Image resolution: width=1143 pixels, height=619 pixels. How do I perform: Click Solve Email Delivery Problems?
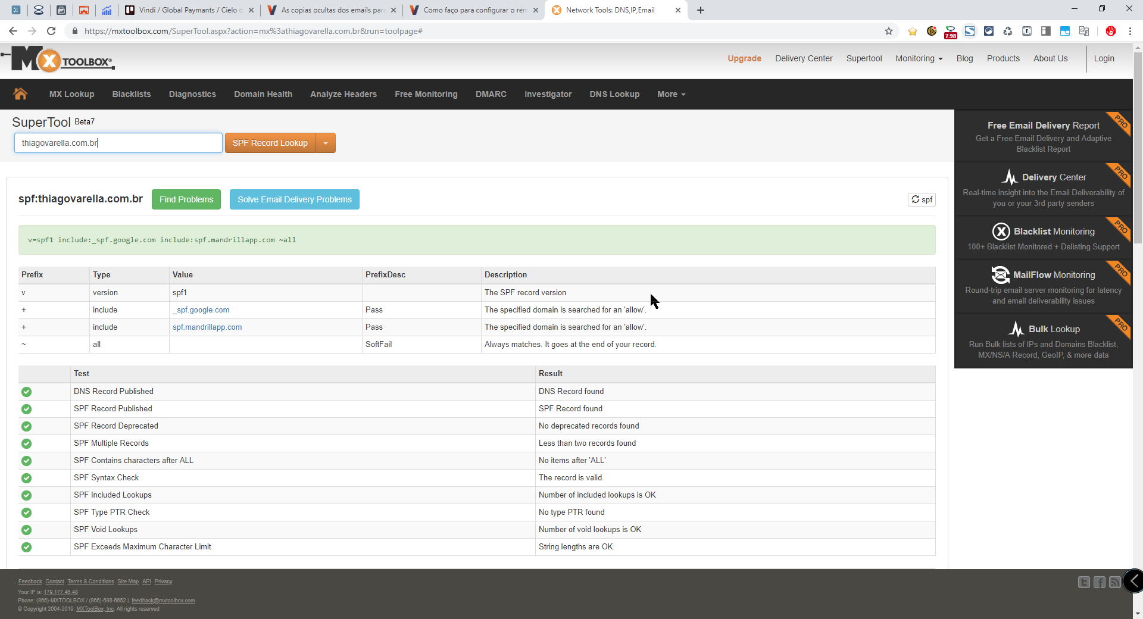click(x=295, y=199)
